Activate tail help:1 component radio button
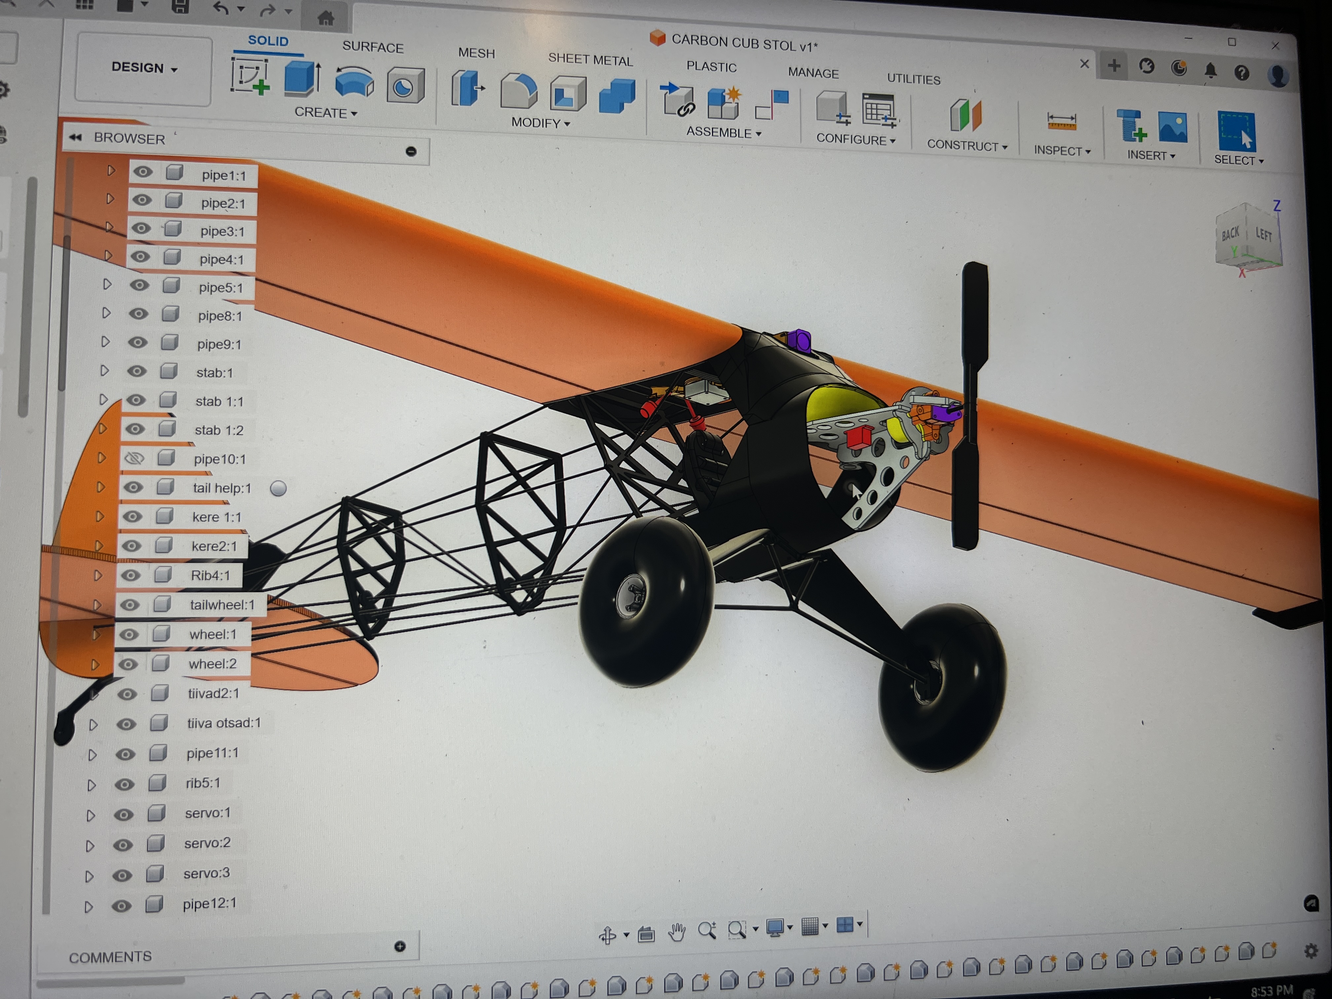This screenshot has width=1332, height=999. click(278, 488)
